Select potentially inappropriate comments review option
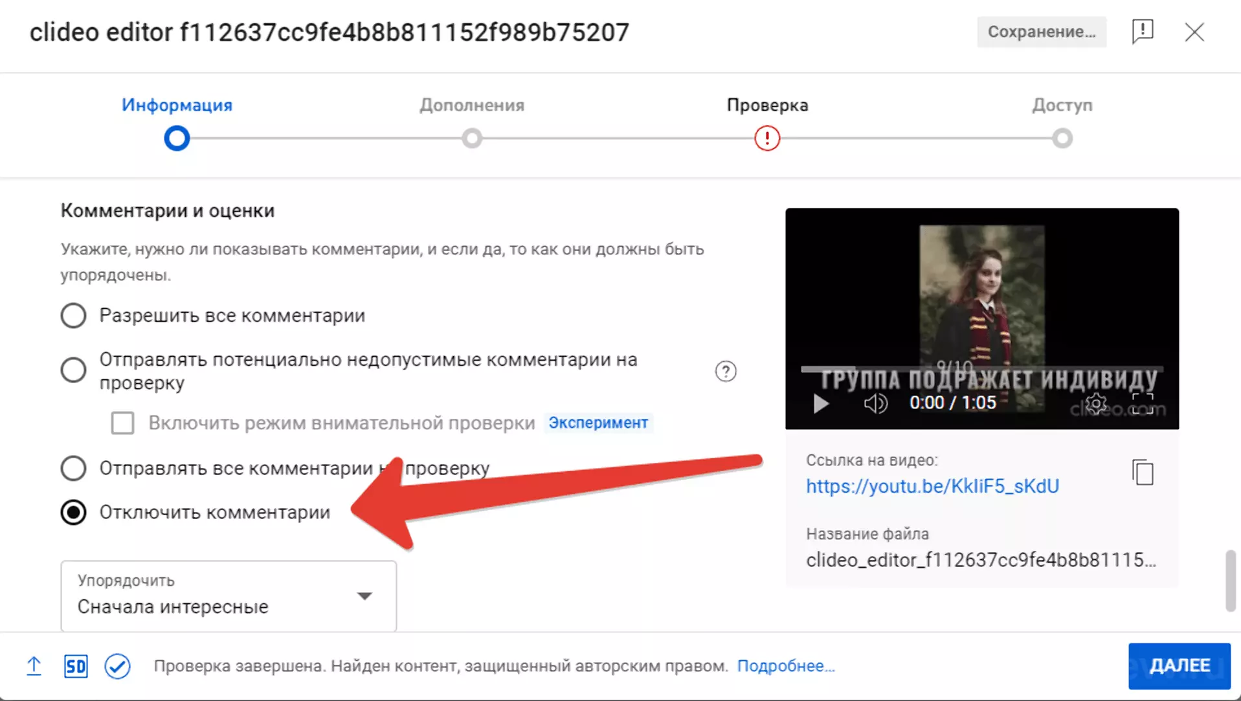 pyautogui.click(x=73, y=370)
